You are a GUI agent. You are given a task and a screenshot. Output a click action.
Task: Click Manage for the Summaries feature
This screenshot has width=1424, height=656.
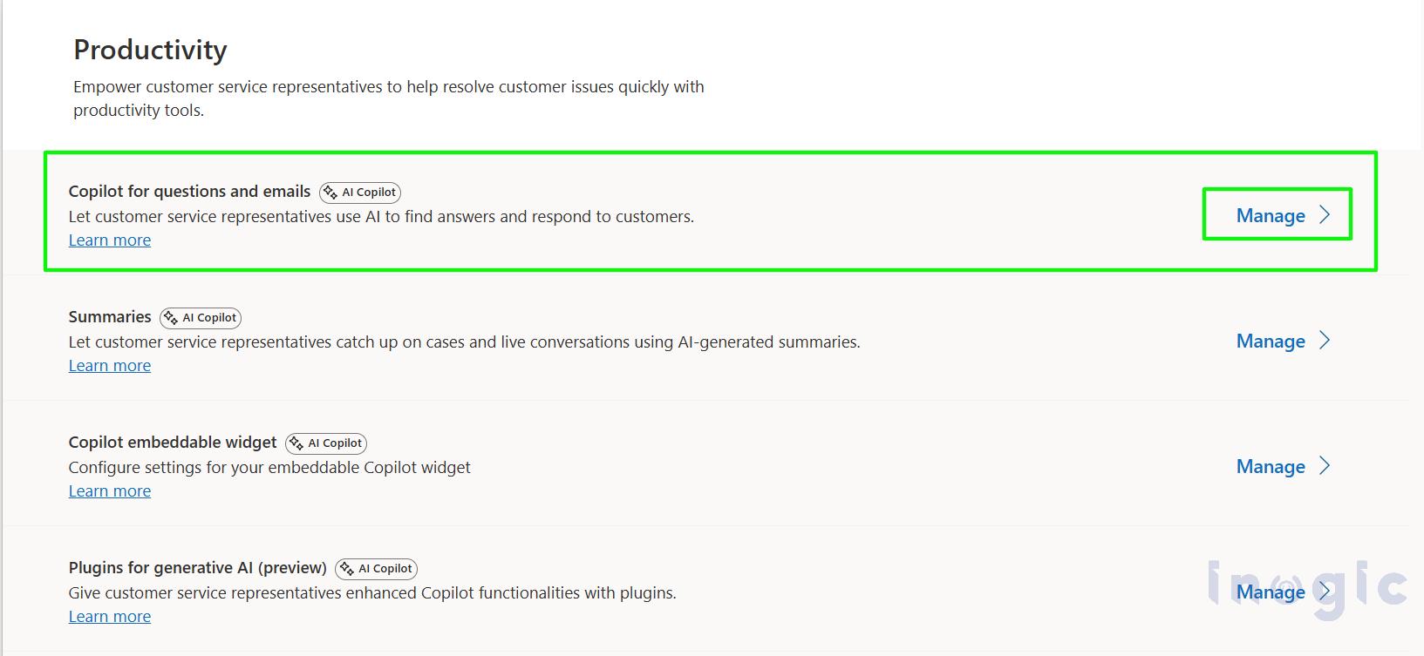click(1270, 341)
